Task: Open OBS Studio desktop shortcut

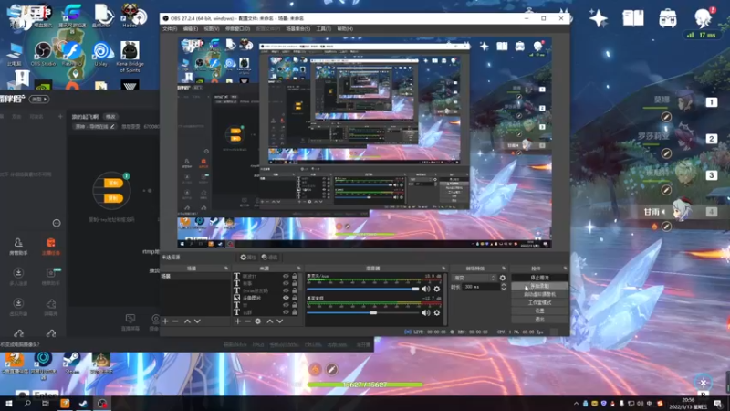Action: (43, 54)
